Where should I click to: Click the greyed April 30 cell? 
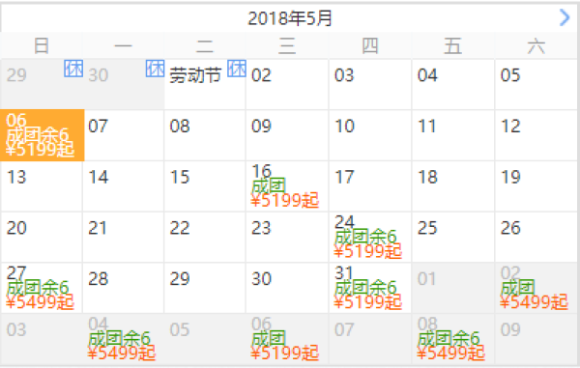(x=123, y=84)
